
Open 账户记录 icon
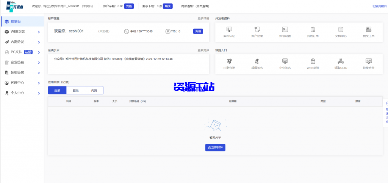click(x=257, y=29)
